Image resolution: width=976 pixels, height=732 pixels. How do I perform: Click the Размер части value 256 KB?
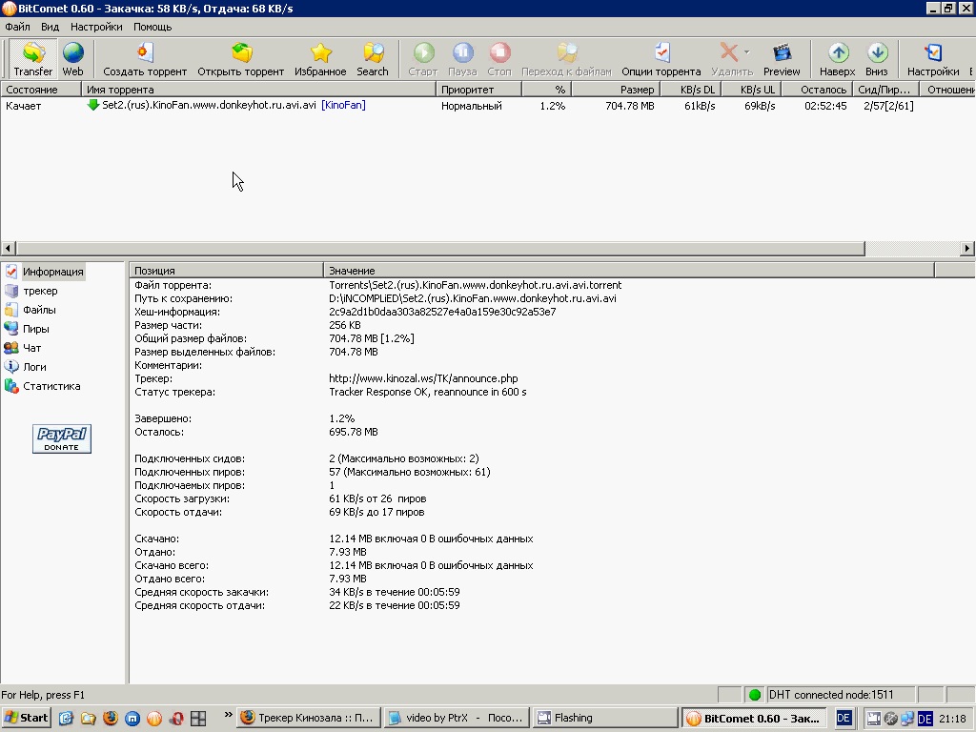tap(345, 326)
